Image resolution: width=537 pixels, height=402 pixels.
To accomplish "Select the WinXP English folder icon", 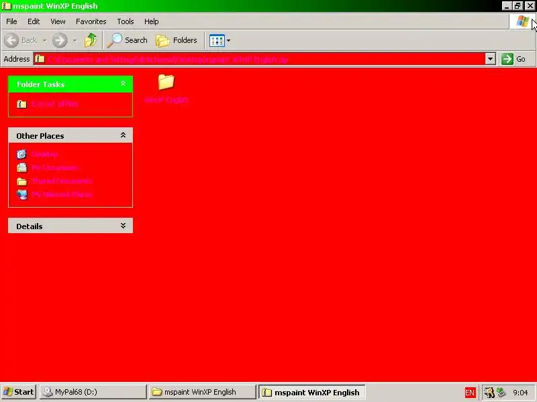I will (x=166, y=82).
